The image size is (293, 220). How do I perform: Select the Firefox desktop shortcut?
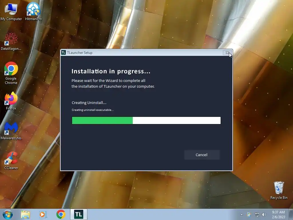11,101
